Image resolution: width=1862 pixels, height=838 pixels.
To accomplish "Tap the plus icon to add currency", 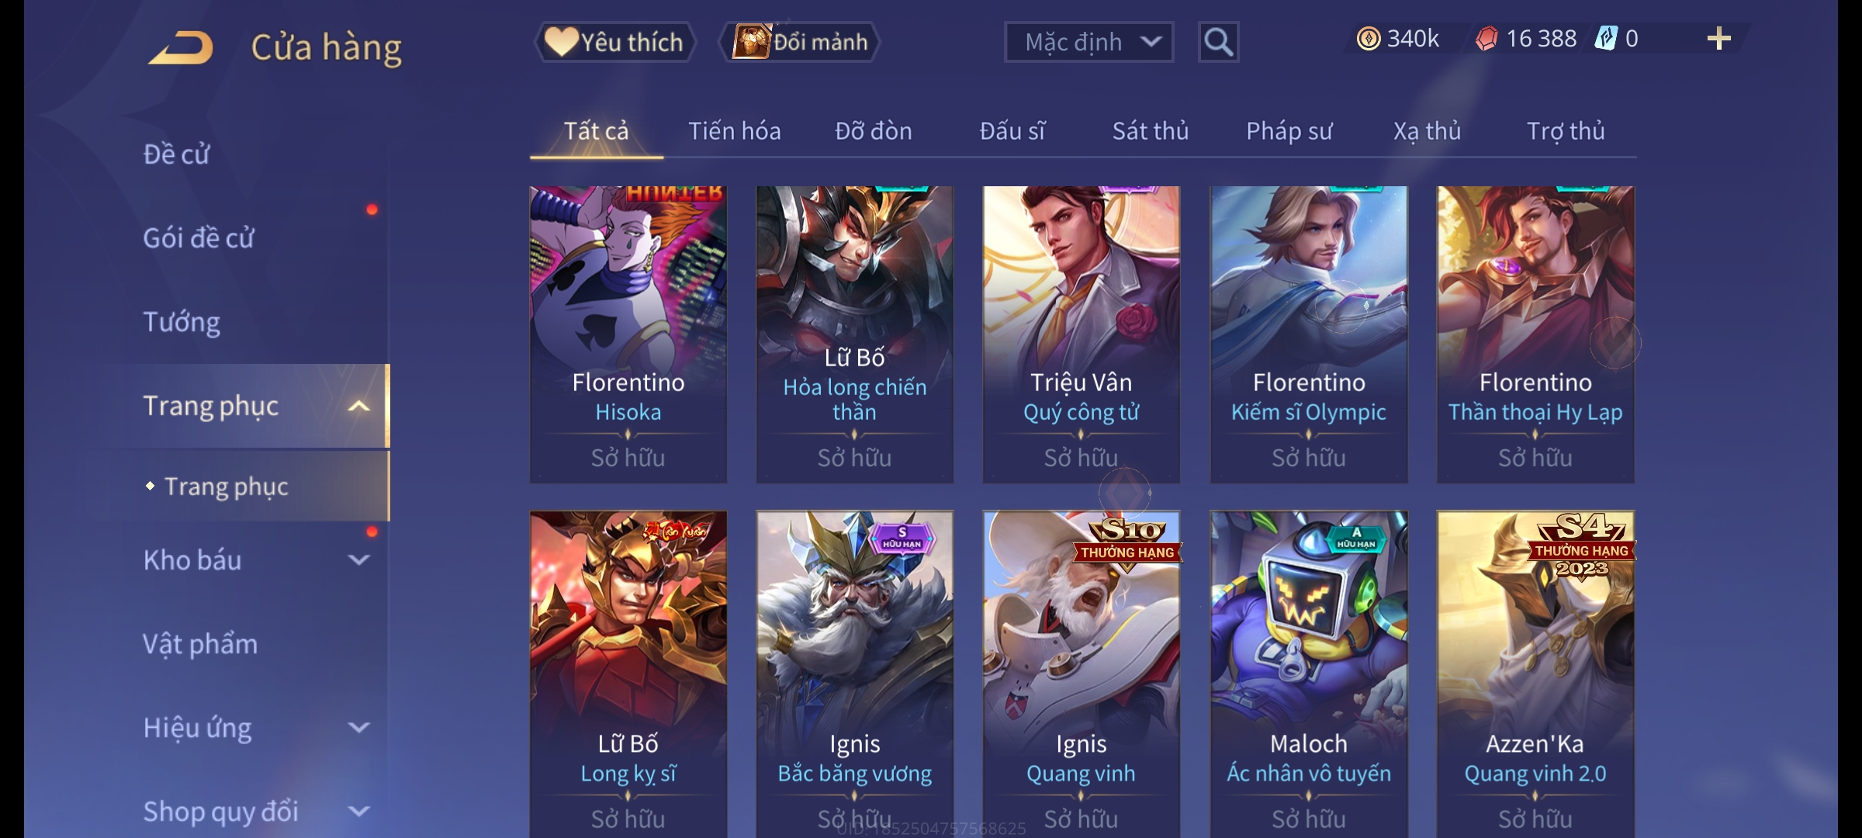I will pyautogui.click(x=1718, y=39).
